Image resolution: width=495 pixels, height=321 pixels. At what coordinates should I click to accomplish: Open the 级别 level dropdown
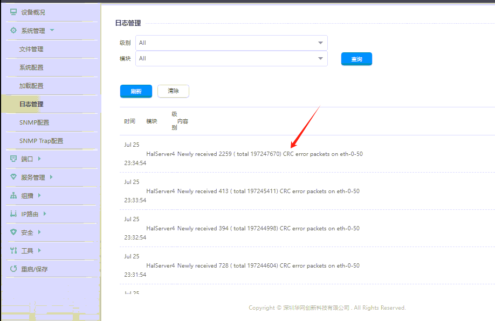tap(231, 43)
